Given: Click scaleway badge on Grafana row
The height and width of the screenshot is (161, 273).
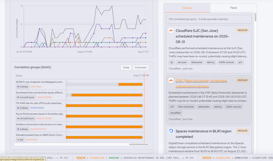Looking at the screenshot, I should 23,129.
